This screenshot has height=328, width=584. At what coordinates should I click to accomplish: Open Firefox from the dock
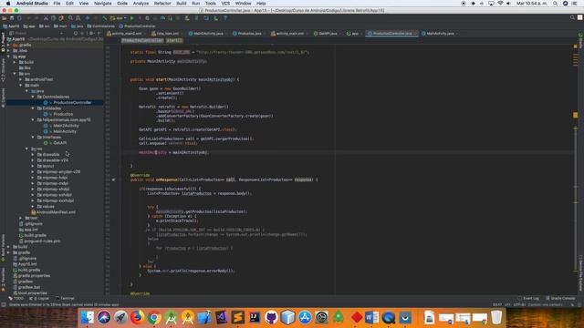[137, 317]
